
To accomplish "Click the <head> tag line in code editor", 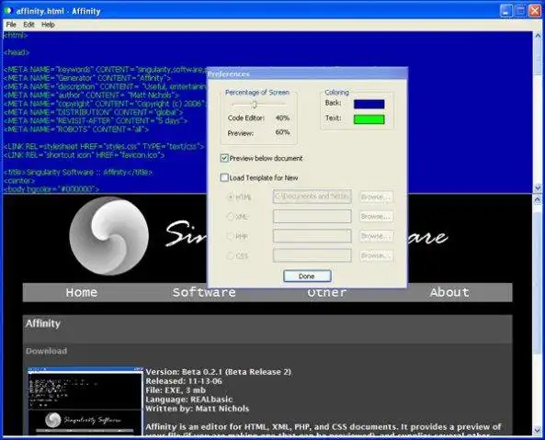I will tap(17, 52).
